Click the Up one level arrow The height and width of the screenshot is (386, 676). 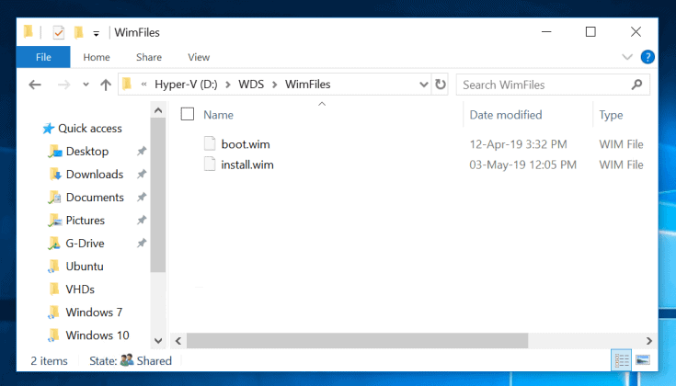click(x=105, y=85)
